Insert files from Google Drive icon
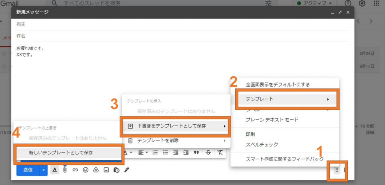Viewport: 385px width, 185px height. point(96,170)
